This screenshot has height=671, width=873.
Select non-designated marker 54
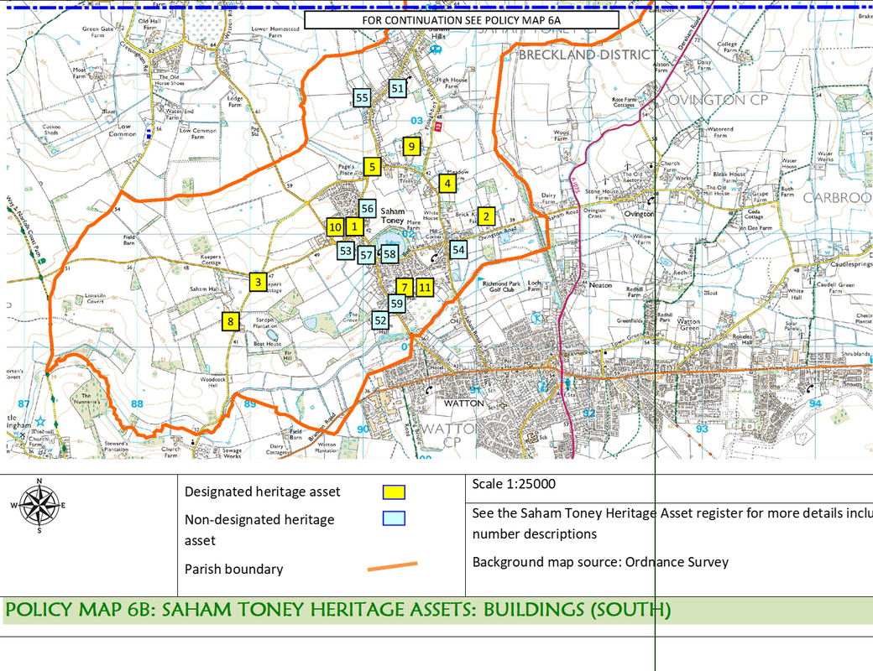pos(458,251)
